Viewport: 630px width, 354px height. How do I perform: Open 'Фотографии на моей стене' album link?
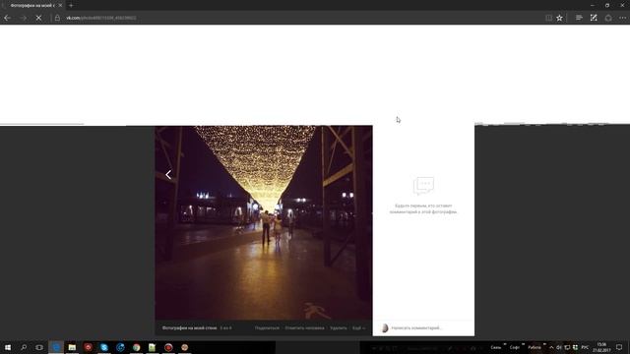click(189, 327)
